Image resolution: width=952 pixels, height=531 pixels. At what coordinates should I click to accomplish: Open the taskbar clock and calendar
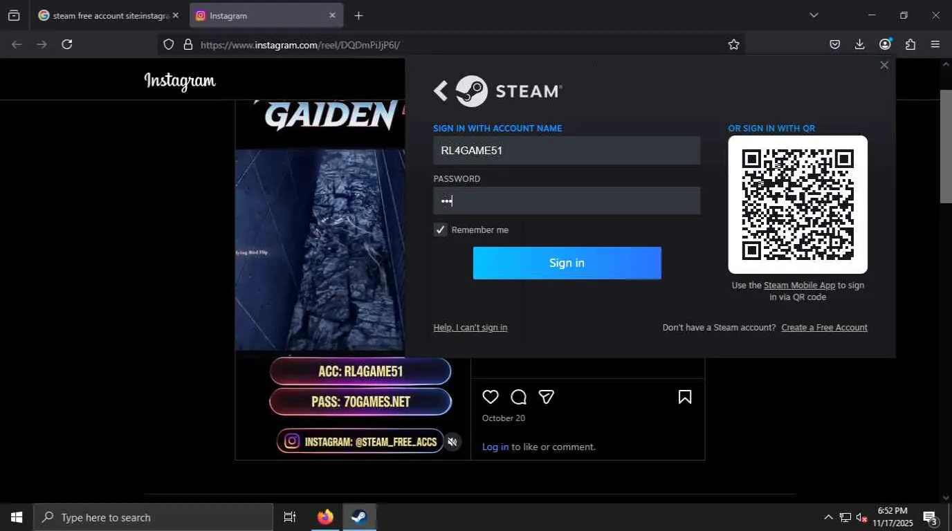[892, 517]
